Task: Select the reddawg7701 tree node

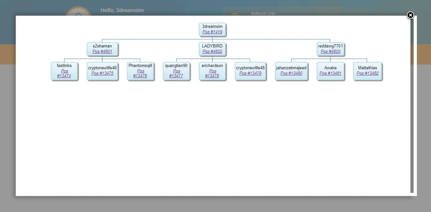Action: point(330,49)
